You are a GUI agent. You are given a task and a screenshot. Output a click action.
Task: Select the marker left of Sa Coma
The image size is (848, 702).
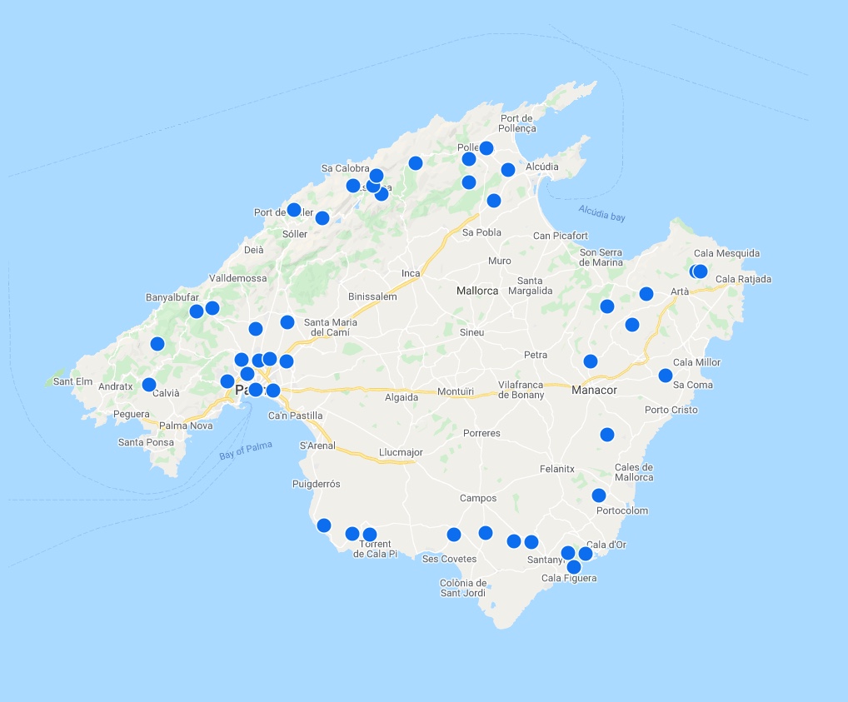point(666,376)
